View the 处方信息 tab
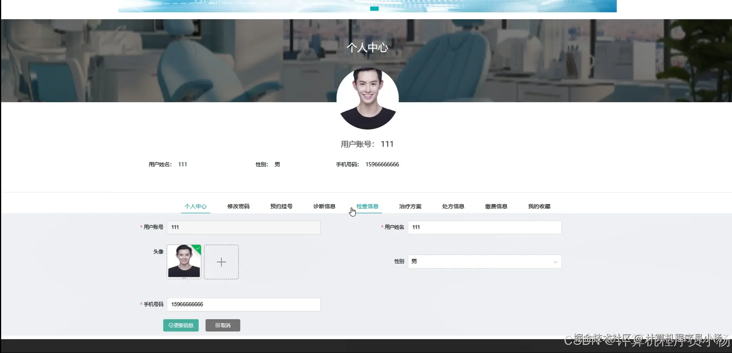Screen dimensions: 732x353 (x=453, y=206)
